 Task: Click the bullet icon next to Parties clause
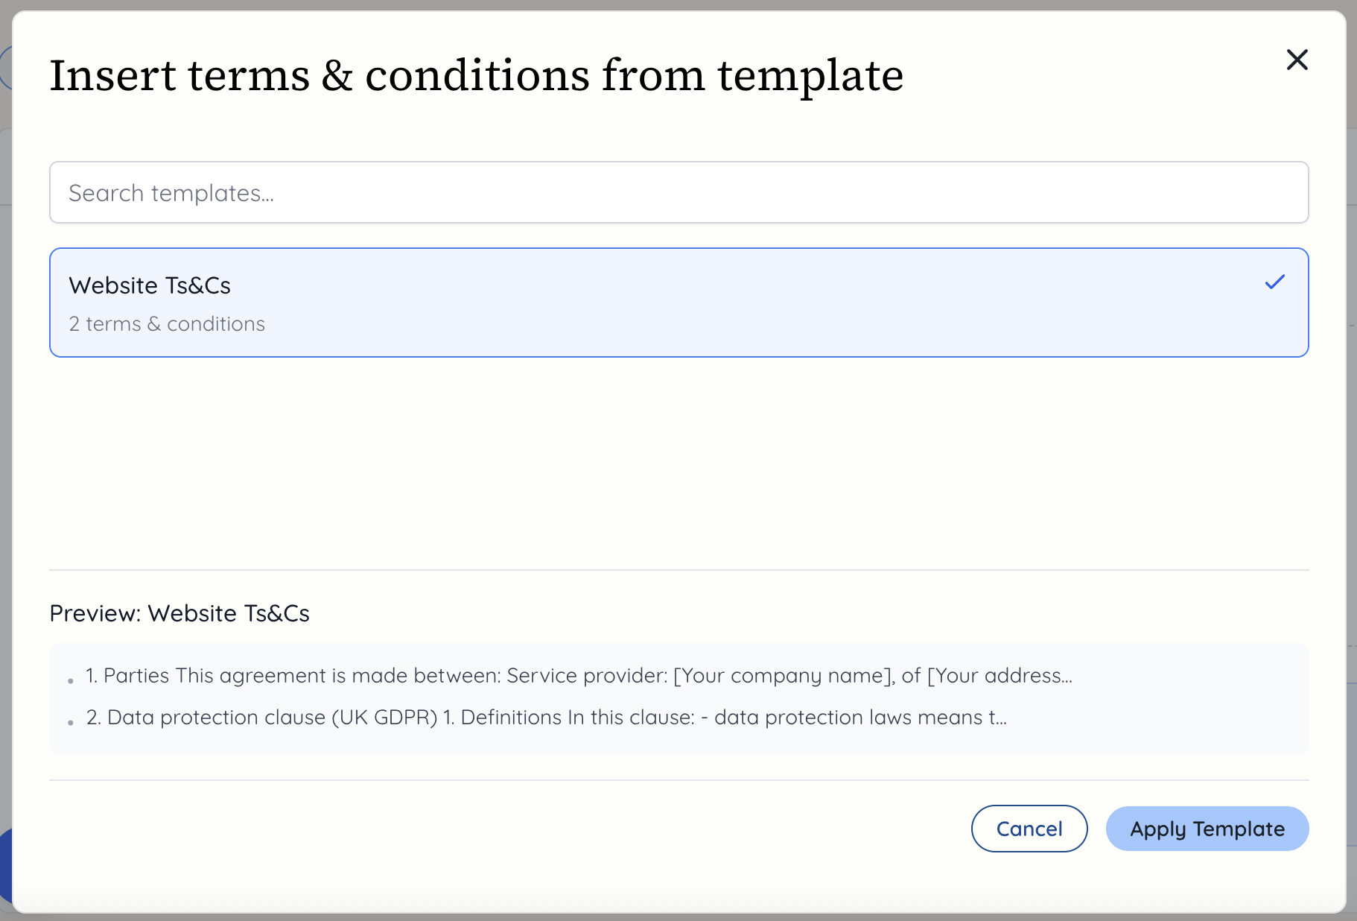point(71,680)
